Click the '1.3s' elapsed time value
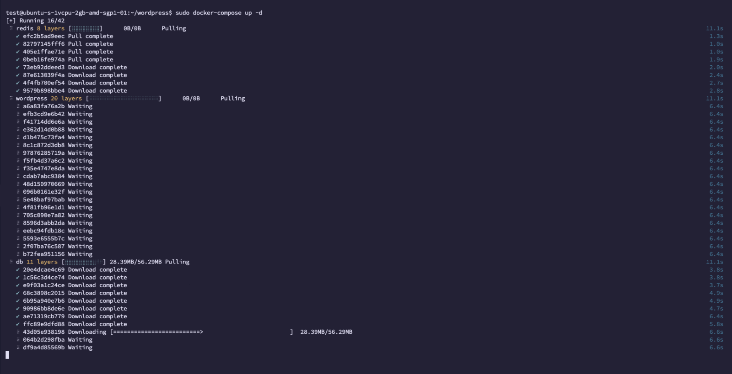This screenshot has height=374, width=732. (x=716, y=36)
